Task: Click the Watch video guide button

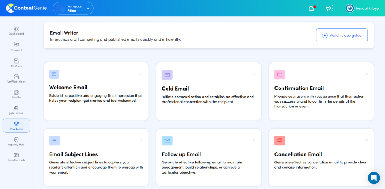Action: 341,35
